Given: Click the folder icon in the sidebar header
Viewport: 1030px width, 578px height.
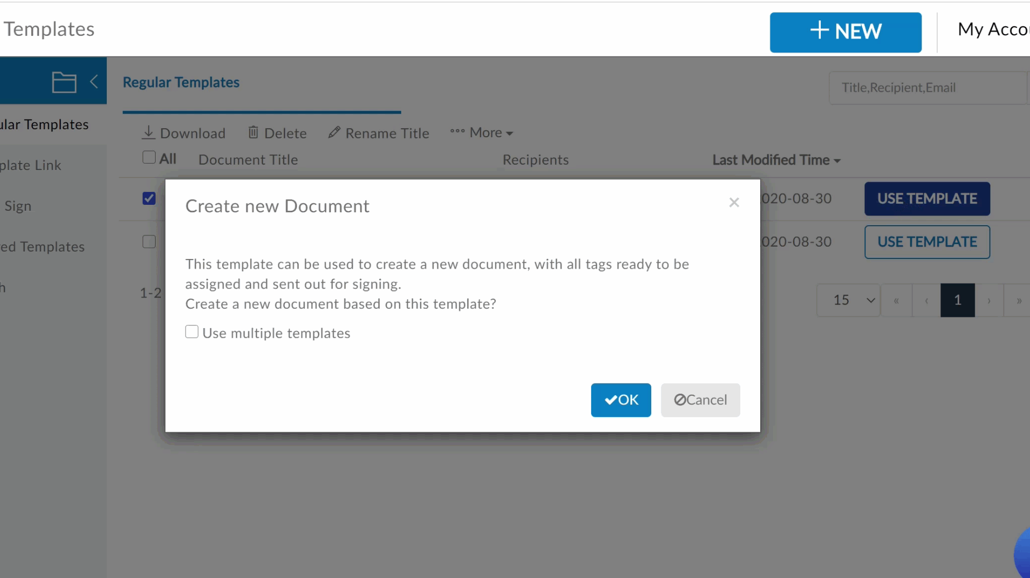Looking at the screenshot, I should click(x=64, y=82).
